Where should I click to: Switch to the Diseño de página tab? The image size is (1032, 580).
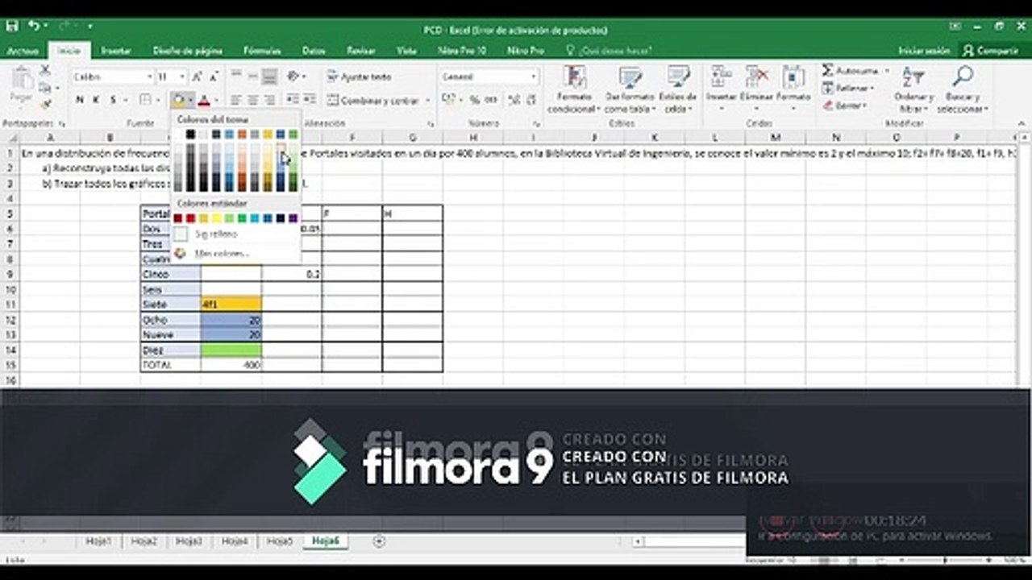[188, 51]
